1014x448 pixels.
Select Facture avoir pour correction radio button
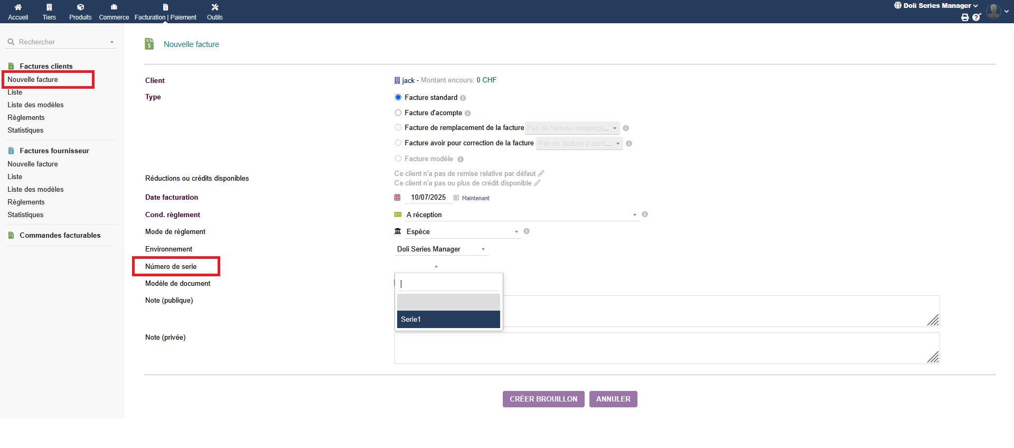pyautogui.click(x=398, y=143)
